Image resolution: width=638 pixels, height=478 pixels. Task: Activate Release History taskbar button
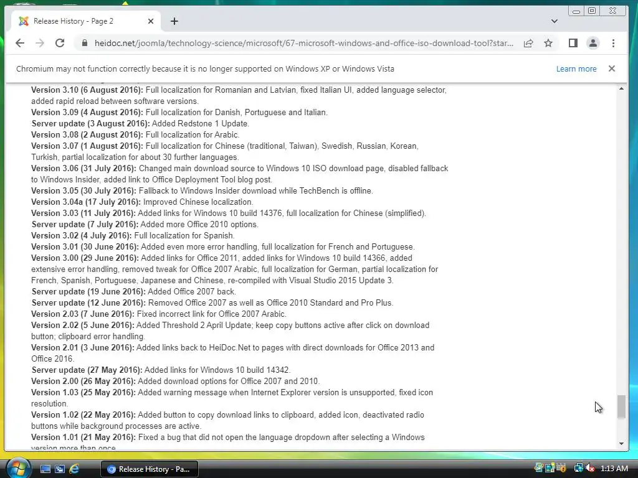click(x=150, y=469)
